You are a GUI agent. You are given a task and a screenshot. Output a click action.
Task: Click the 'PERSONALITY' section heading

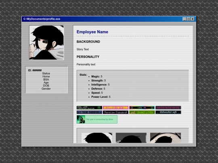(x=88, y=57)
